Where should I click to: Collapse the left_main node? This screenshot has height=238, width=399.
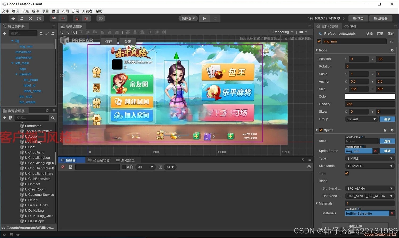12,63
